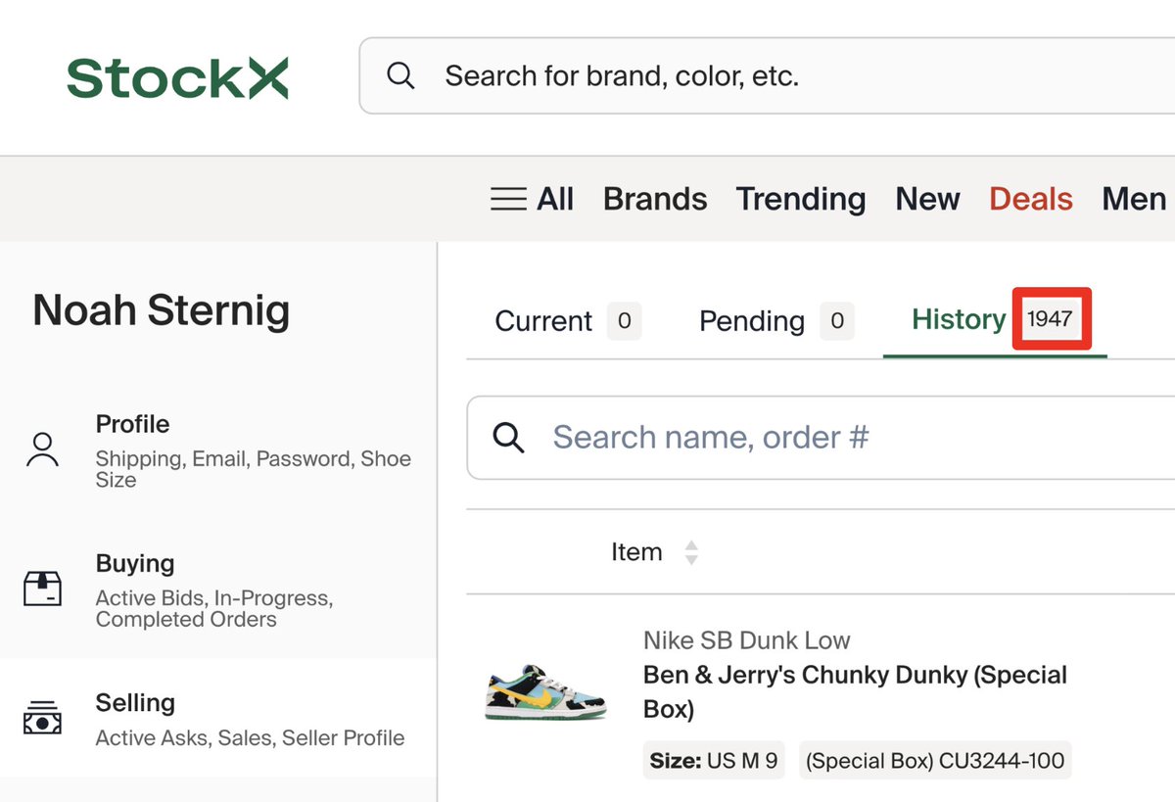Click the Profile person icon
Image resolution: width=1175 pixels, height=802 pixels.
coord(42,450)
